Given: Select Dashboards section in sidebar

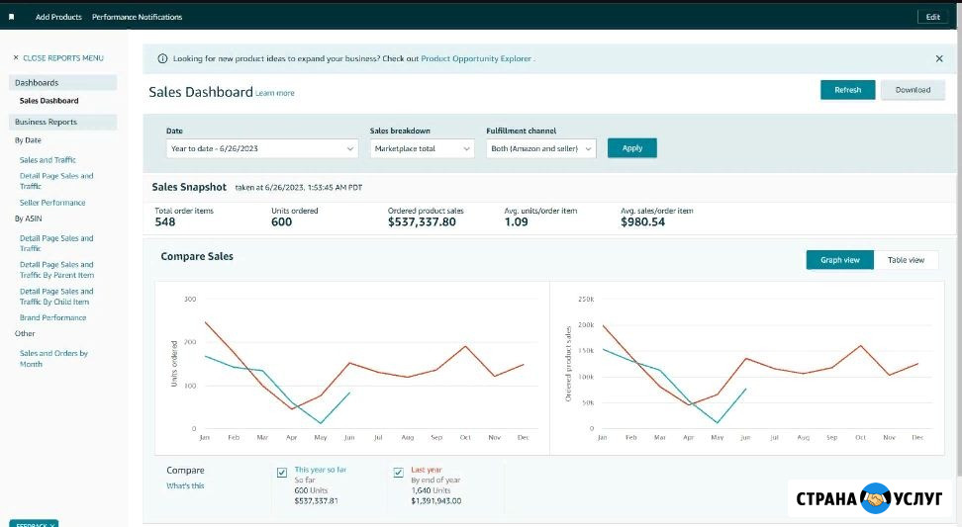Looking at the screenshot, I should click(x=62, y=83).
